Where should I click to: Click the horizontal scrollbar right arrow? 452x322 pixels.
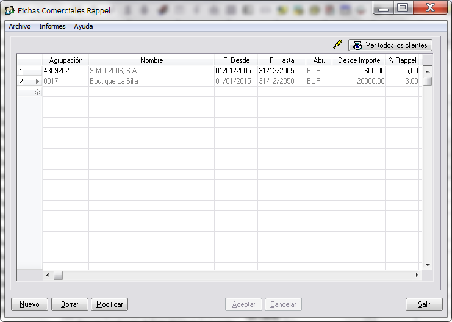[417, 275]
